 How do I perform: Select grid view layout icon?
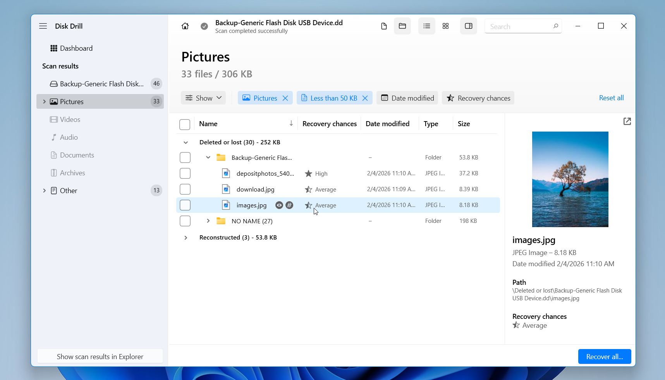[x=445, y=26]
